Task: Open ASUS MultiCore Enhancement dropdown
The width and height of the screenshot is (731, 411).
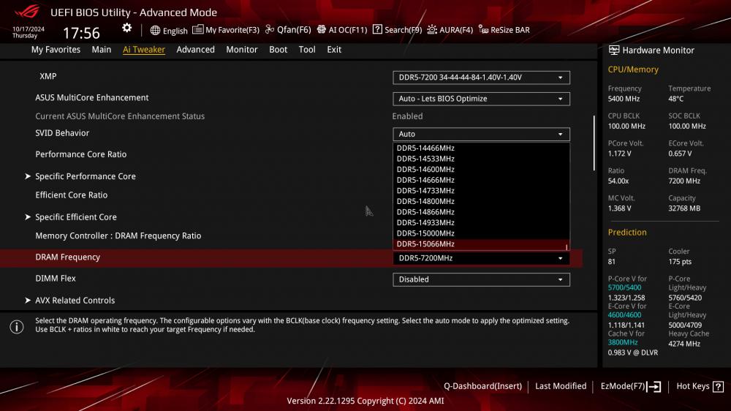Action: (x=481, y=99)
